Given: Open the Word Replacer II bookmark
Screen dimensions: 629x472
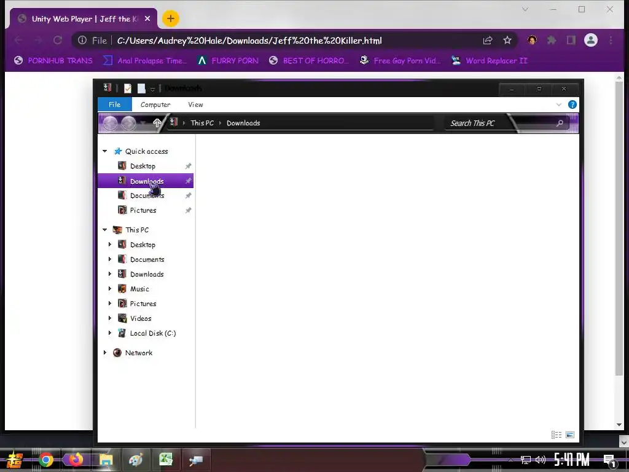Looking at the screenshot, I should coord(489,61).
